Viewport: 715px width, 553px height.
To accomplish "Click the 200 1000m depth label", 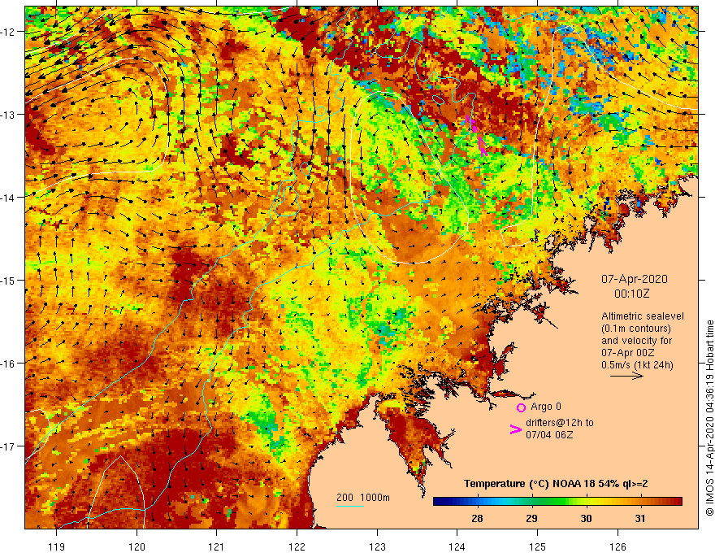I will pyautogui.click(x=363, y=498).
